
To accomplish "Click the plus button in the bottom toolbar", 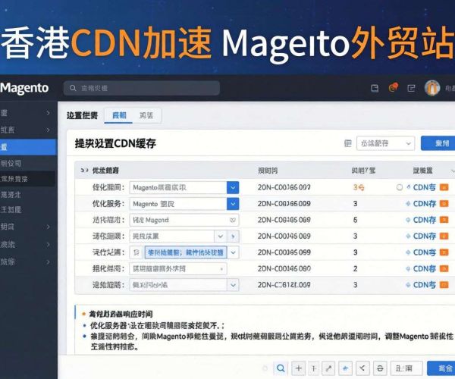I will 298,368.
